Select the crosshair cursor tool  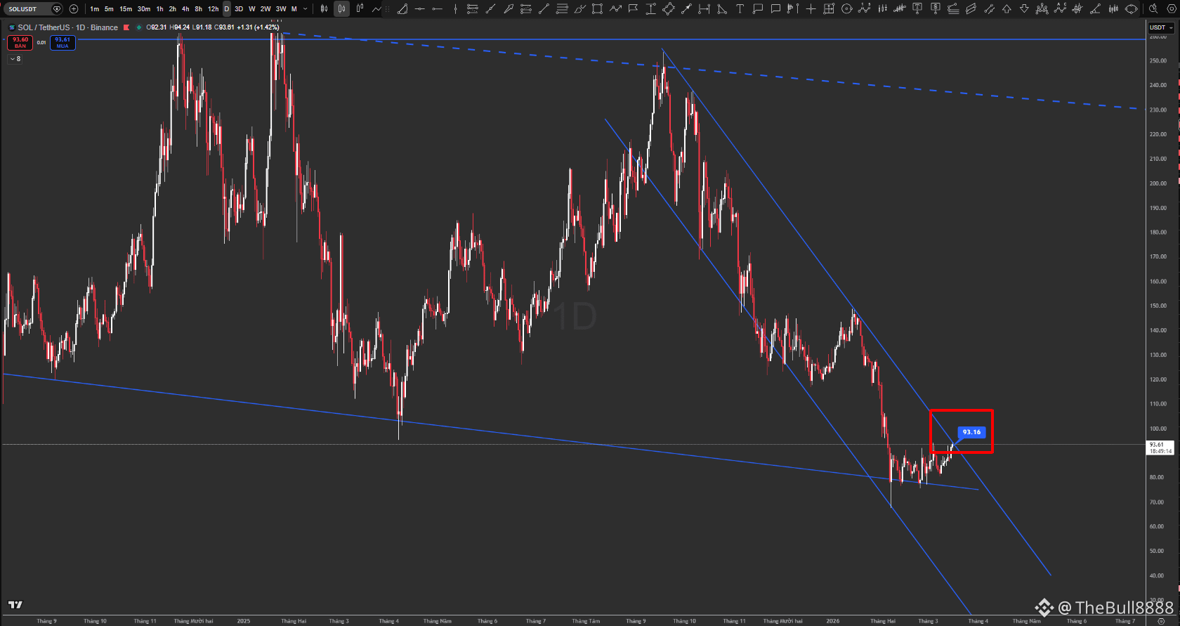[811, 9]
